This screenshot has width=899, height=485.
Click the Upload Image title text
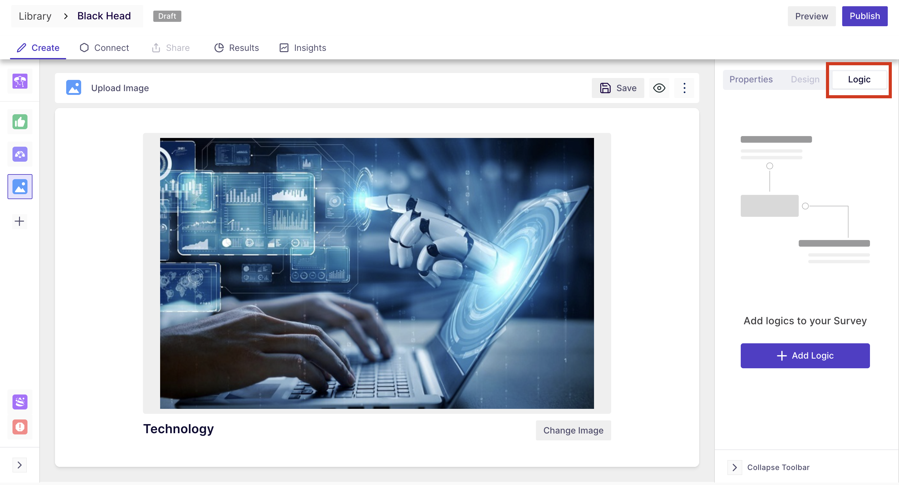[x=120, y=88]
